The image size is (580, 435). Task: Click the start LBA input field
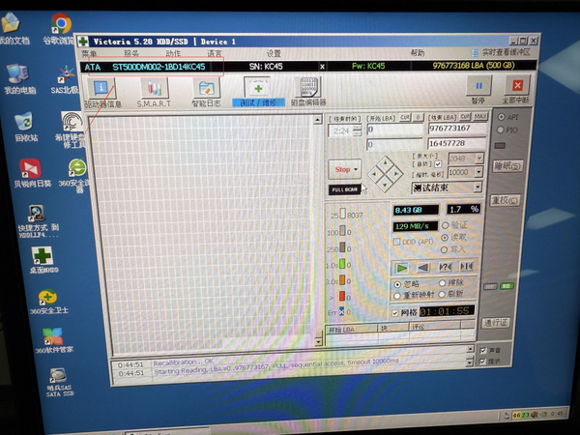click(x=394, y=130)
